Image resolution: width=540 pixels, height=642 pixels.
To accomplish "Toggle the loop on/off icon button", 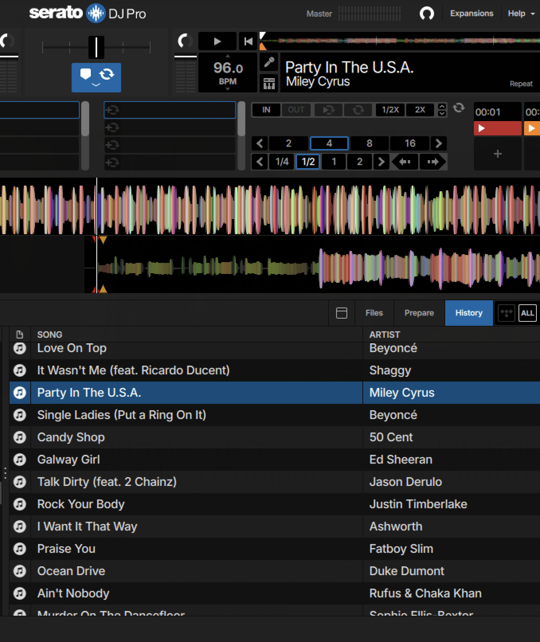I will pyautogui.click(x=358, y=110).
